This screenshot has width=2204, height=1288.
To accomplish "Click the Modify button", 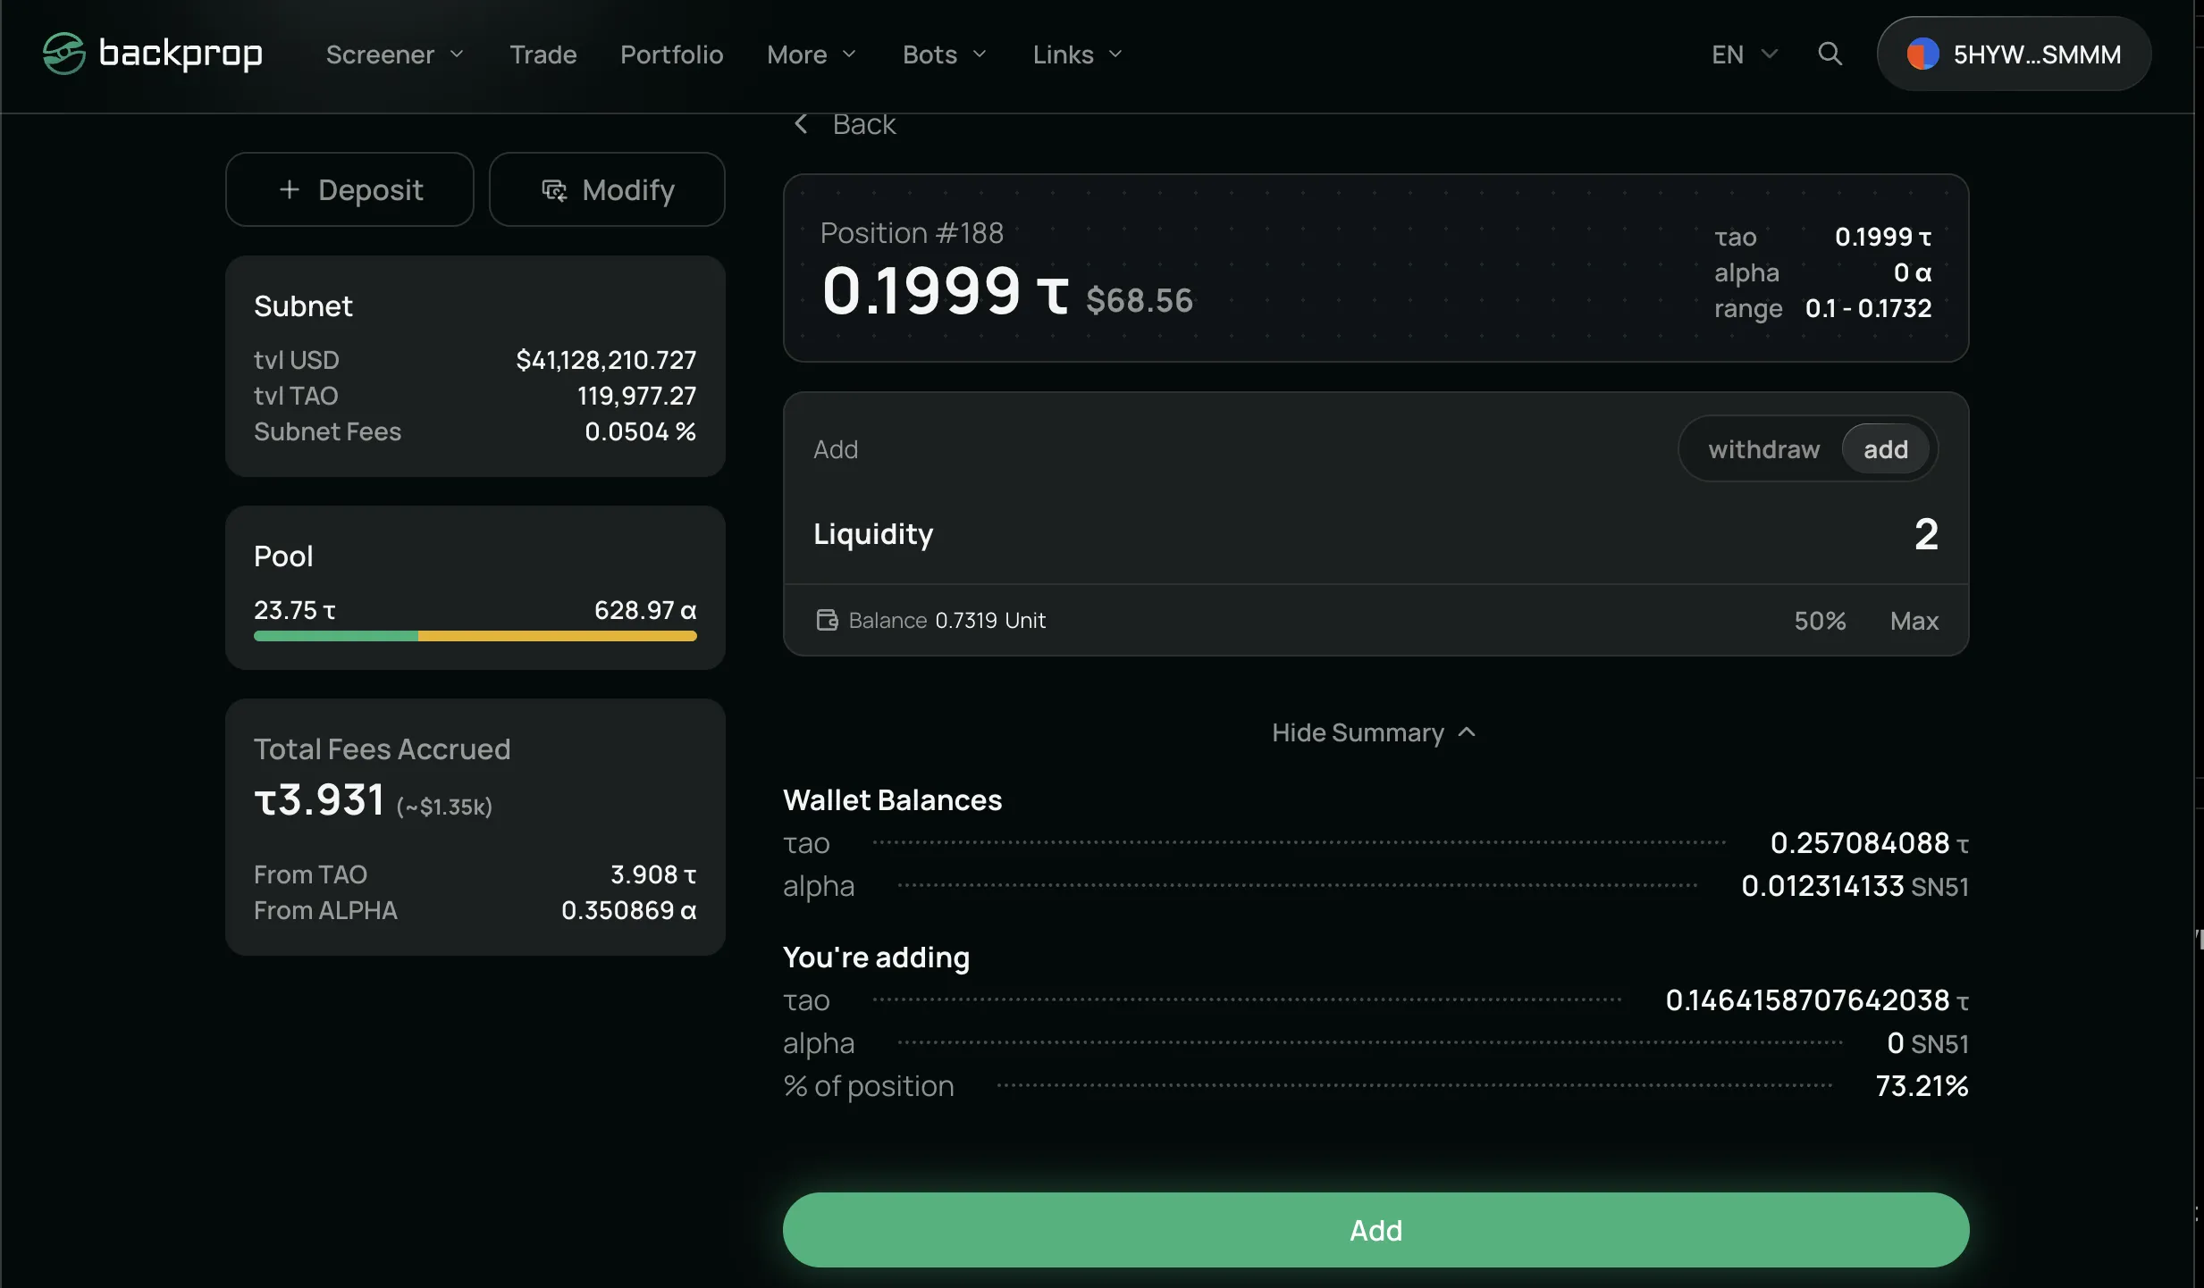I will (x=607, y=189).
